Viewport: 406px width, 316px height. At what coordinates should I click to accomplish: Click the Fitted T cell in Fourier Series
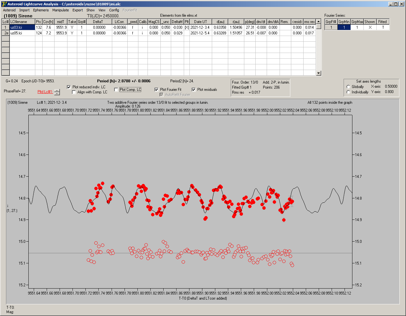(x=383, y=27)
